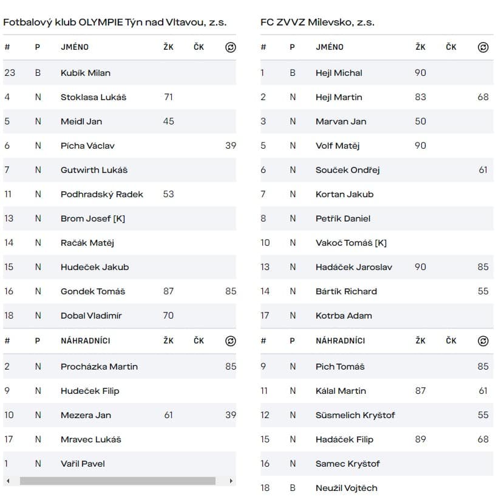This screenshot has height=497, width=496.
Task: Select the ČK column header in Milevsko table
Action: tap(451, 47)
